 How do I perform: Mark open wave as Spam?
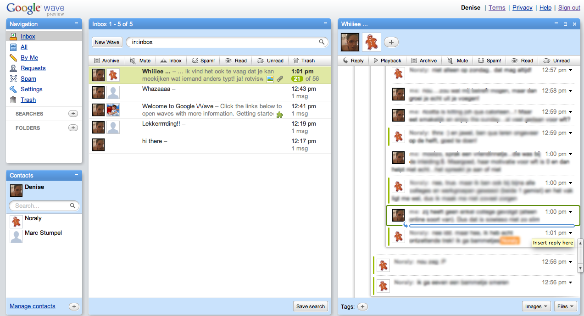pos(489,61)
